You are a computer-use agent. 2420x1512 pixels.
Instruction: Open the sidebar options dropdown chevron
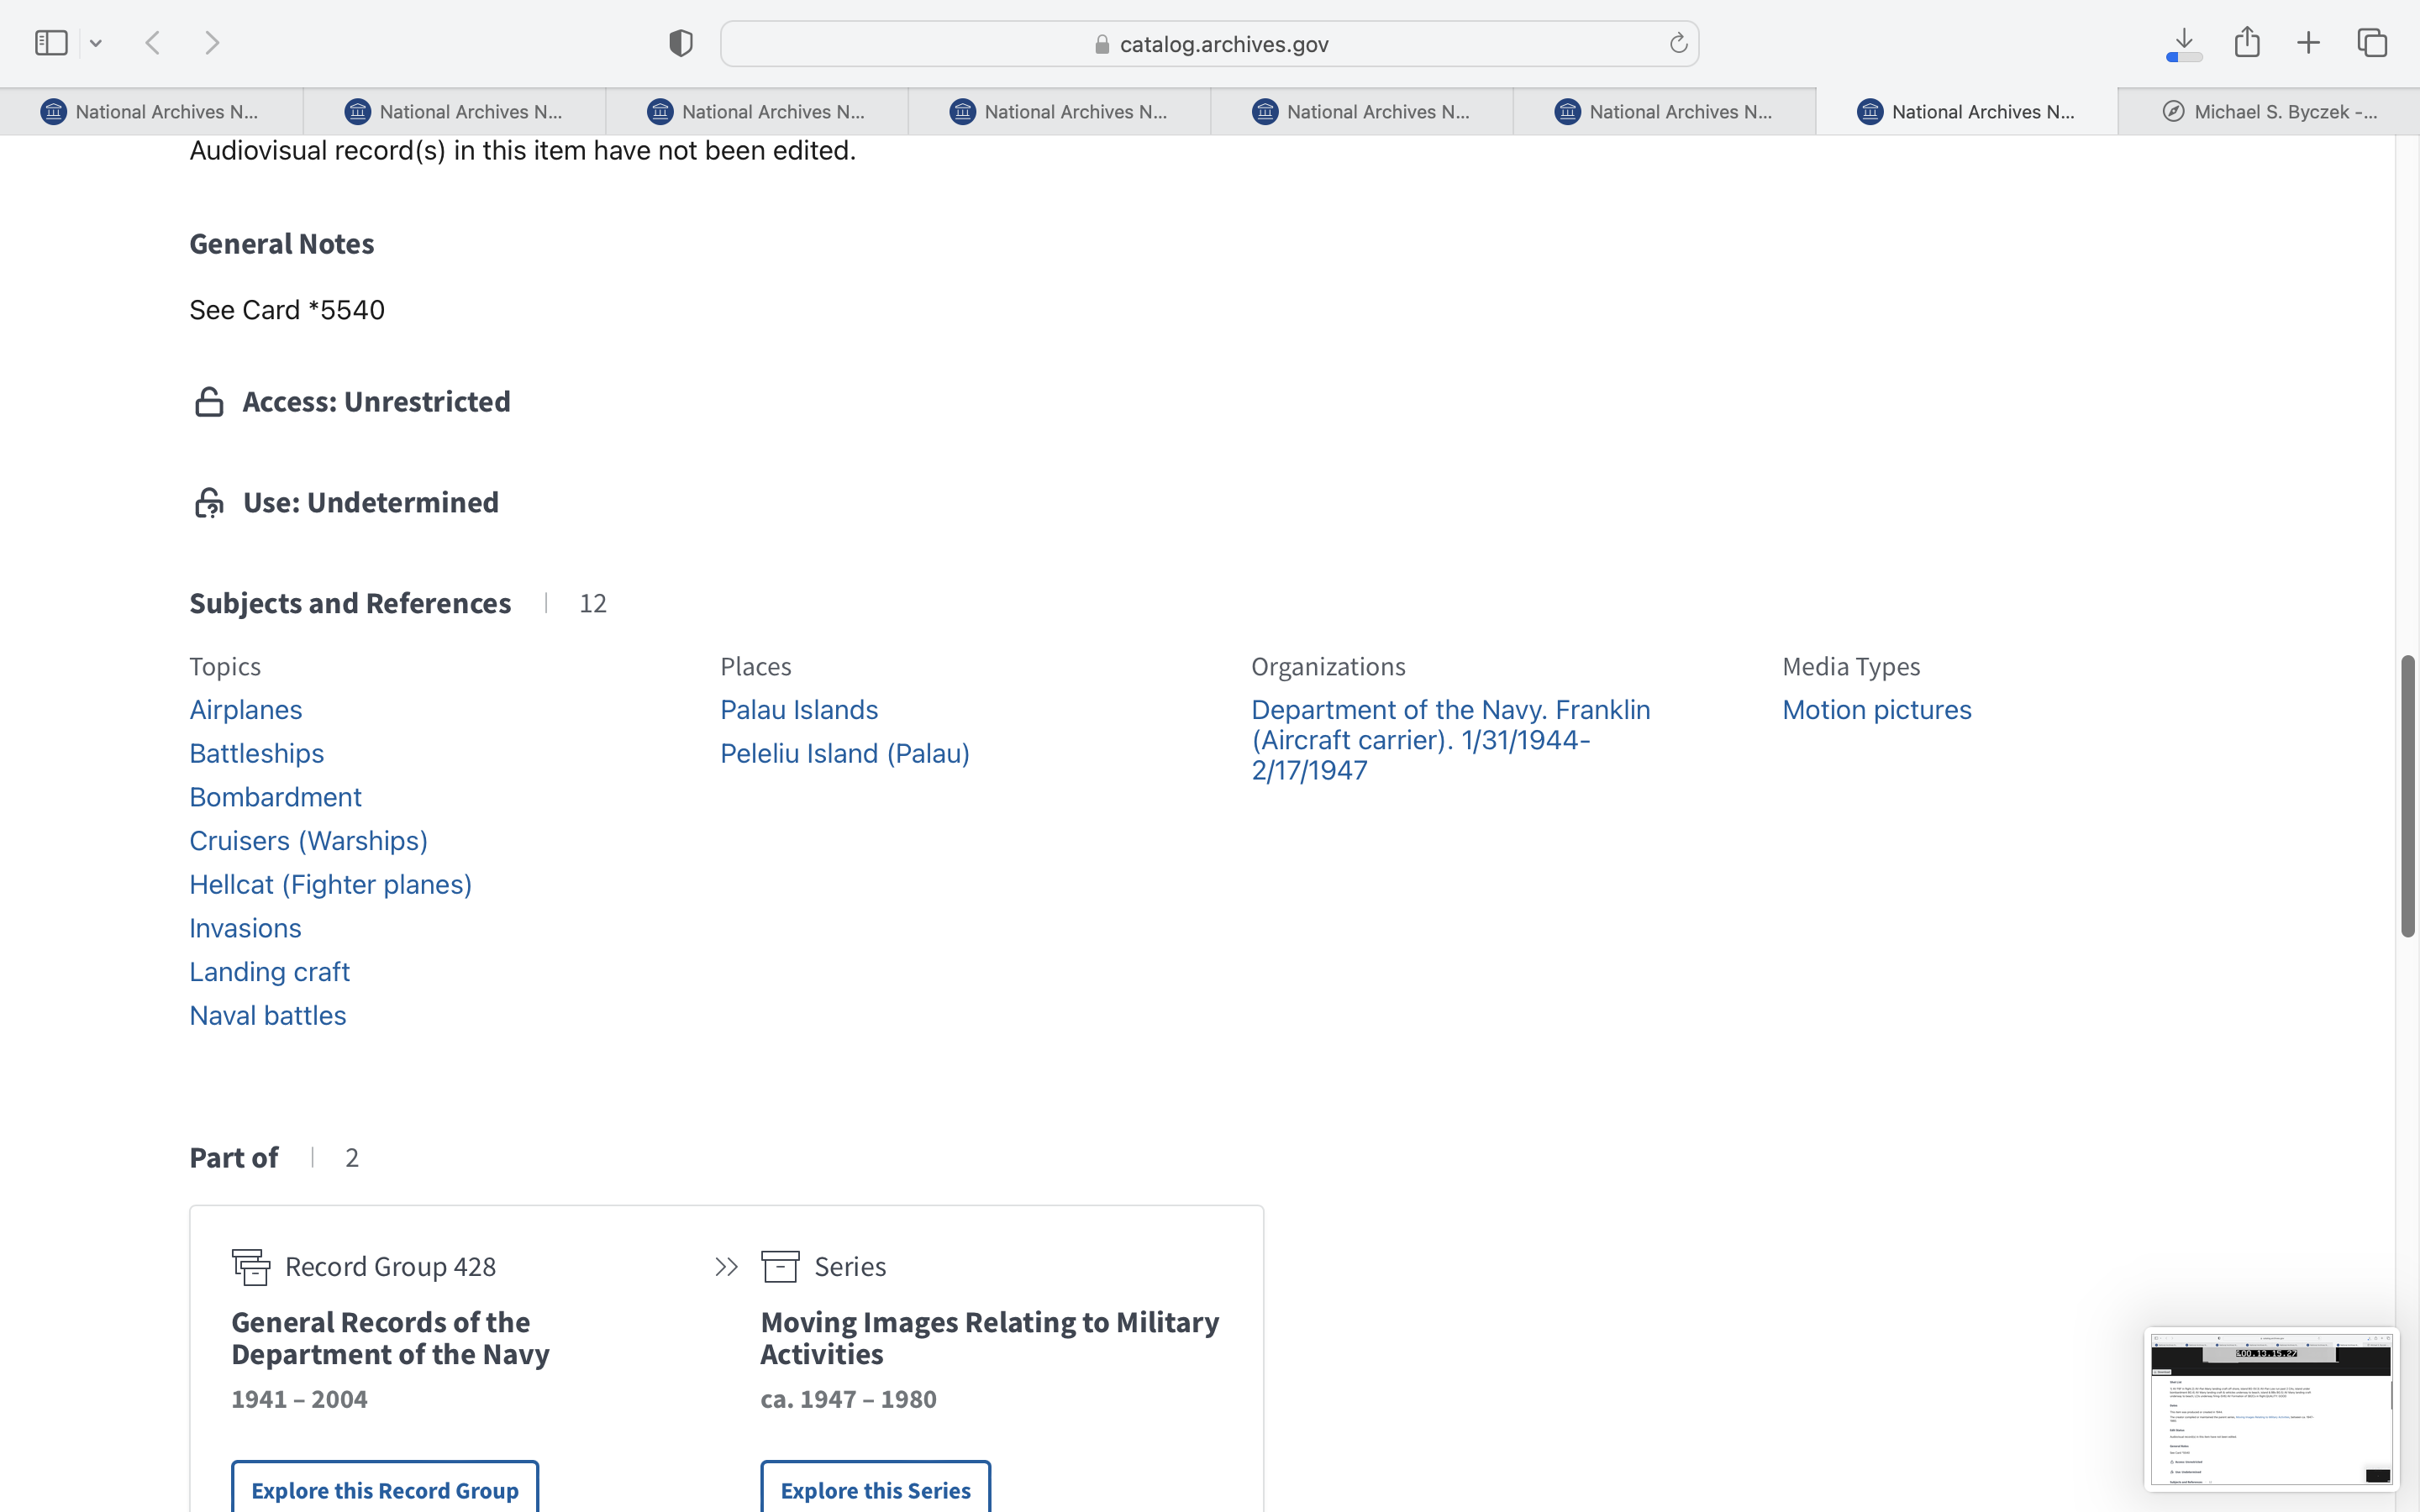point(96,43)
